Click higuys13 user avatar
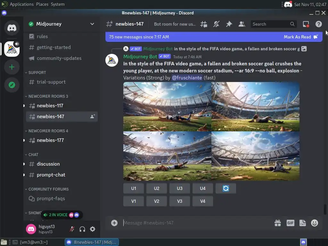328x246 pixels. click(31, 229)
